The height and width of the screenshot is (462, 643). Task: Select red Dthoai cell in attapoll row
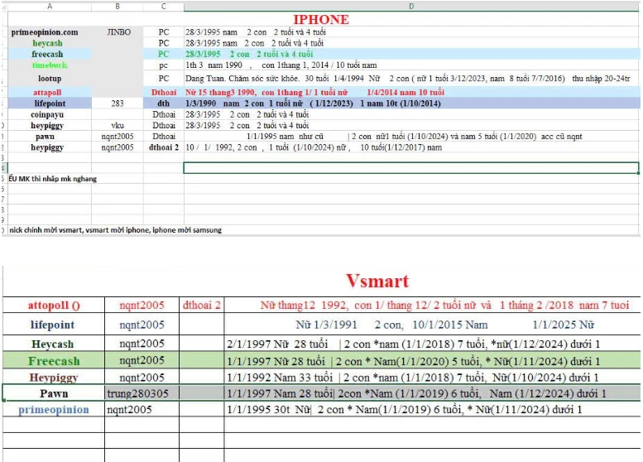tap(164, 93)
